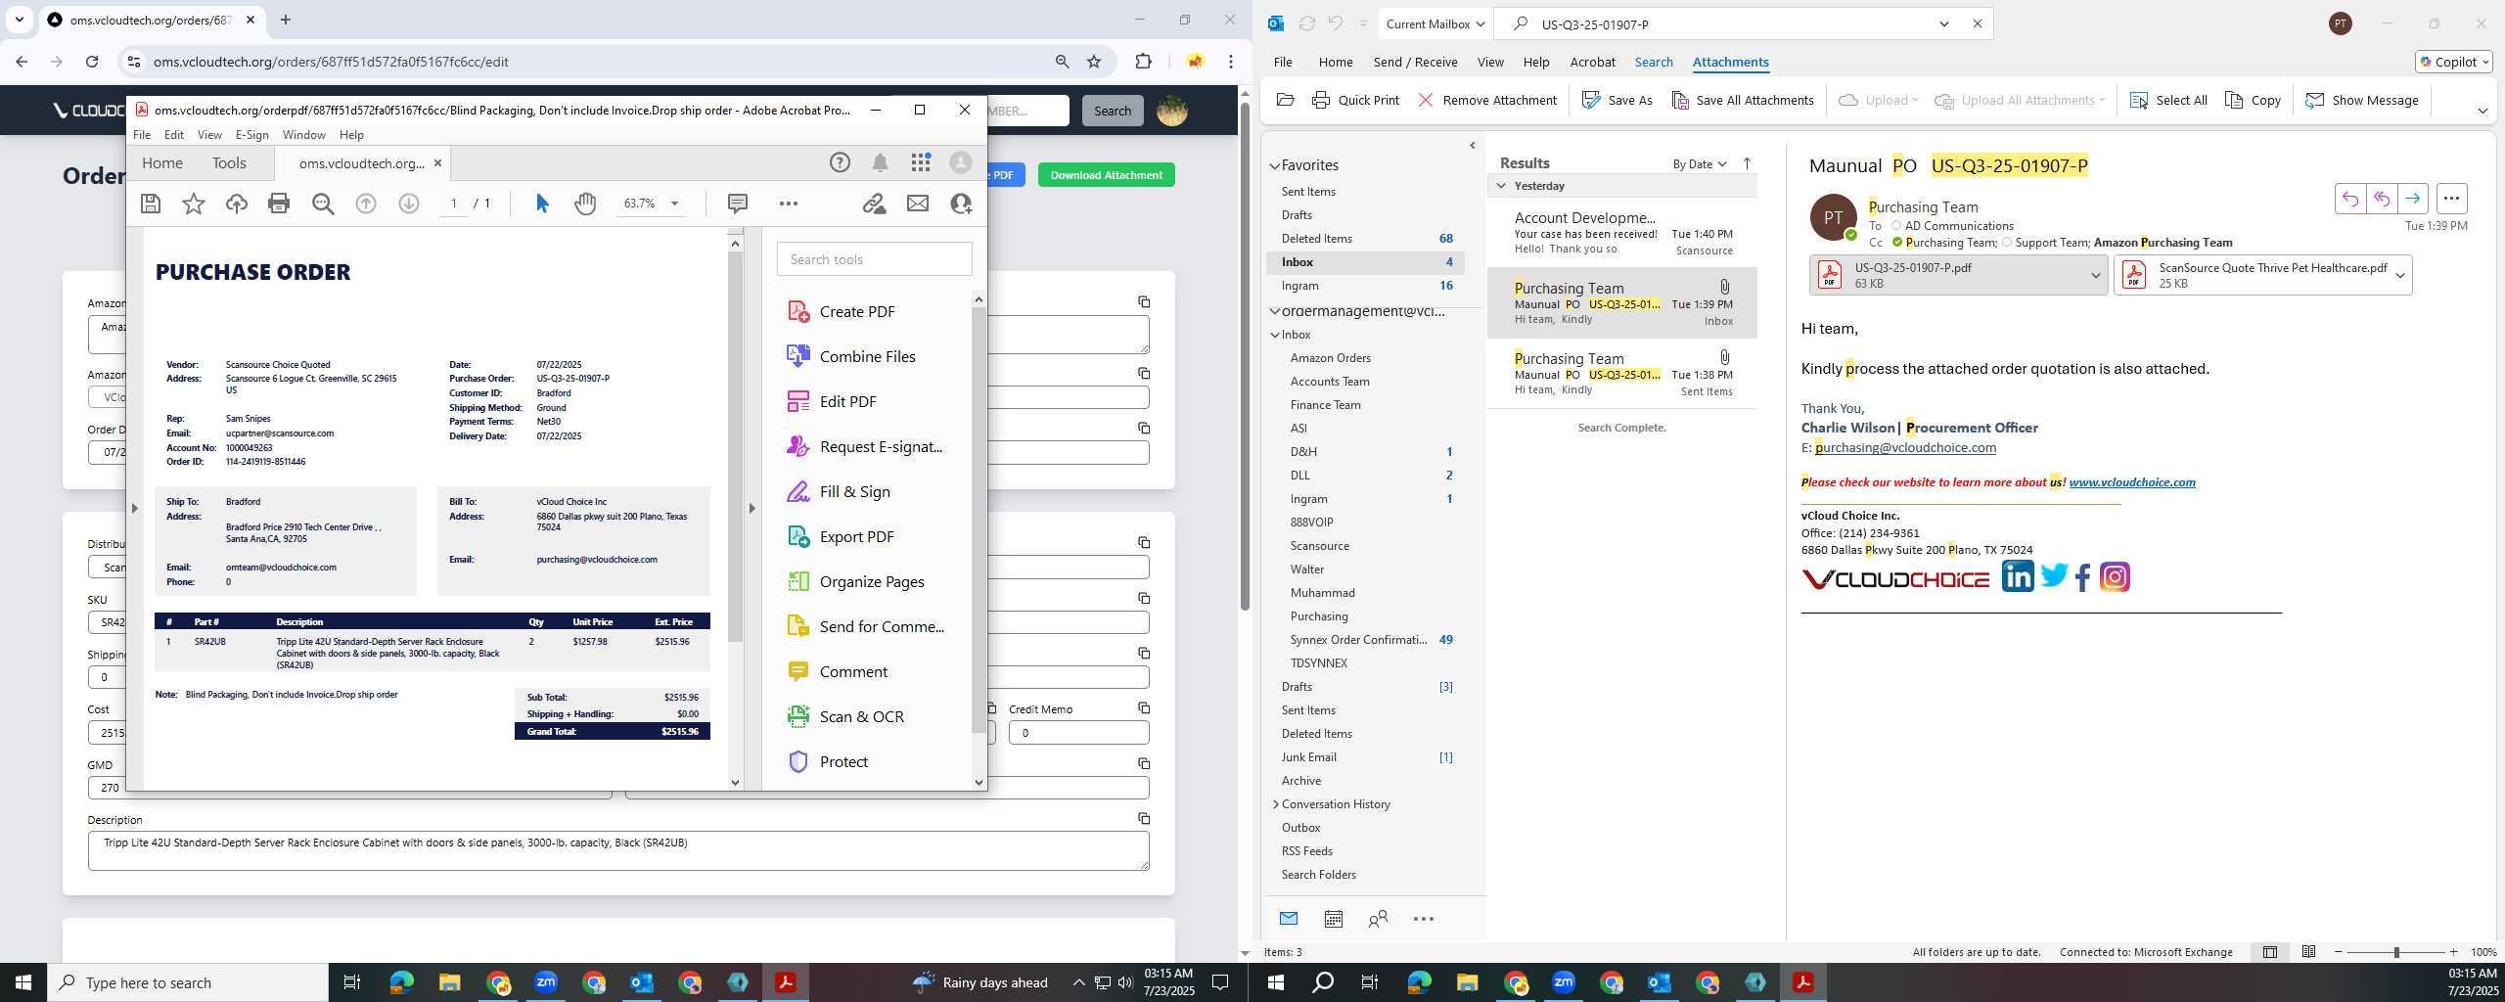Click the Acrobat Search tools field
The width and height of the screenshot is (2505, 1002).
tap(874, 259)
